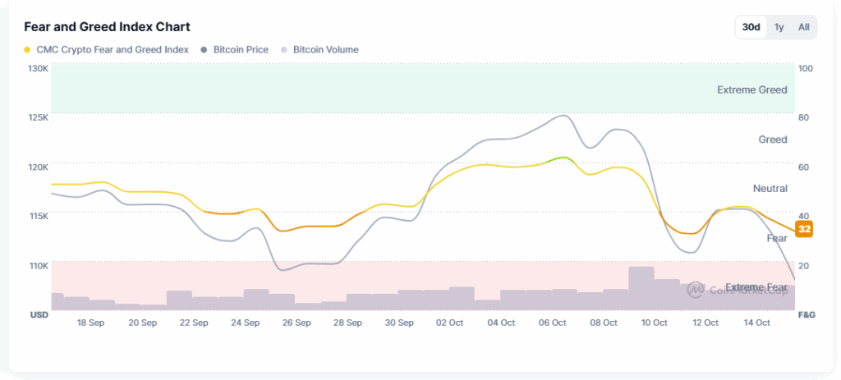Click the orange 32 current value badge
The image size is (841, 380).
point(804,229)
